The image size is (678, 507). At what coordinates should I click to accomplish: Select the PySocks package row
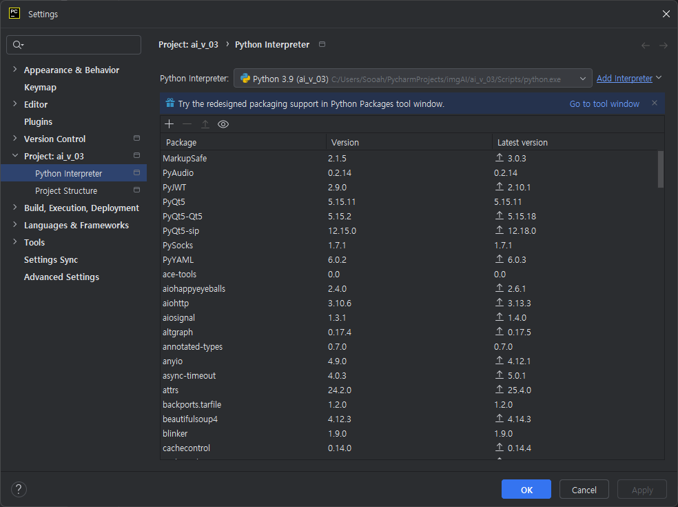pyautogui.click(x=409, y=245)
